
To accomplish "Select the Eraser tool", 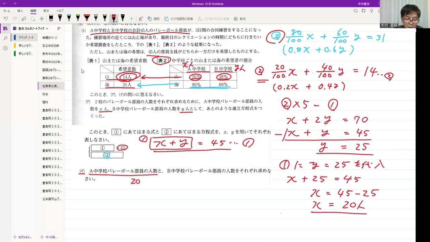I will click(51, 18).
